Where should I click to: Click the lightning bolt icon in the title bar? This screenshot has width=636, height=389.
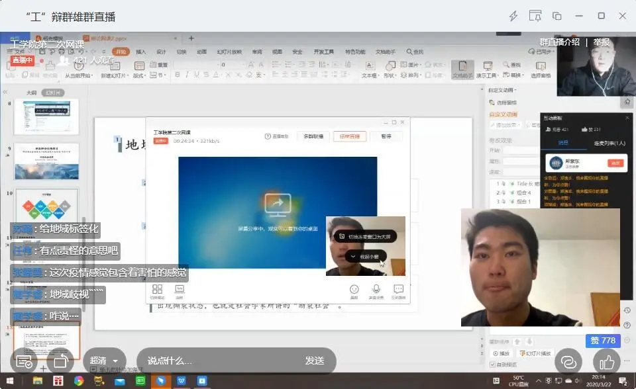513,16
